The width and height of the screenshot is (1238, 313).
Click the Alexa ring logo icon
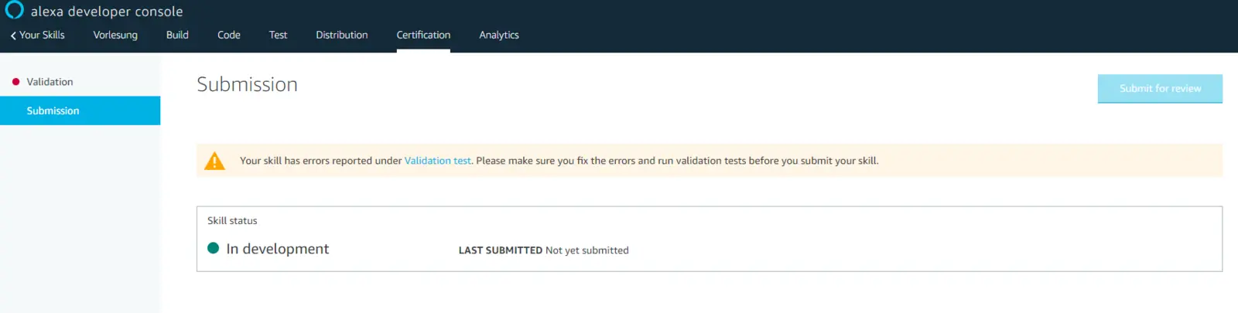point(14,10)
